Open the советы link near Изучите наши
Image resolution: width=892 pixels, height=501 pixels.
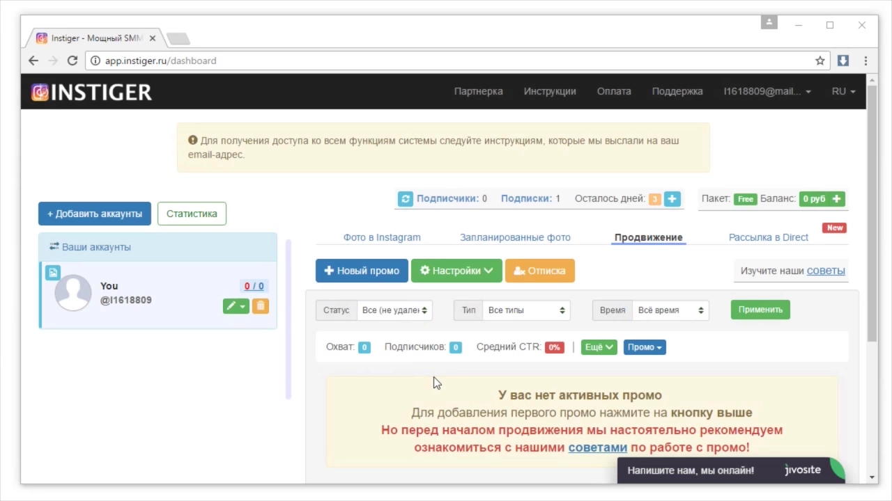tap(826, 271)
